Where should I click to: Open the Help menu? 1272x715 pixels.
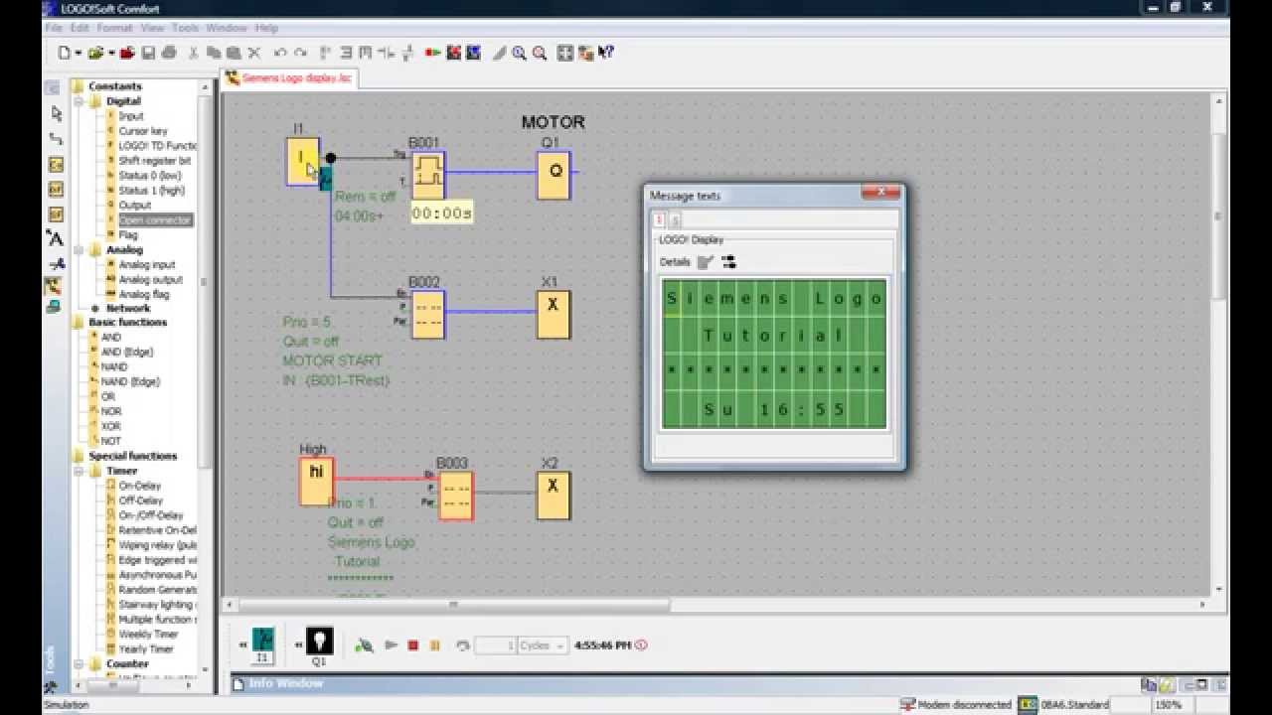pyautogui.click(x=266, y=28)
